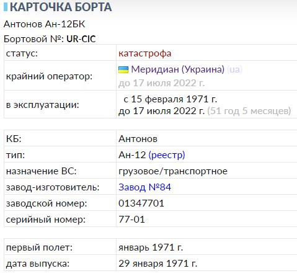Screen dimensions: 297x276
Task: Click the '(51 год 5 месяцев)' duration text
Action: [249, 111]
